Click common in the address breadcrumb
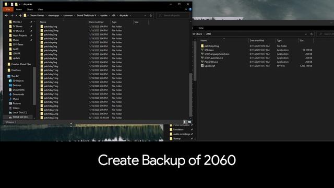The image size is (334, 188). pos(68,15)
